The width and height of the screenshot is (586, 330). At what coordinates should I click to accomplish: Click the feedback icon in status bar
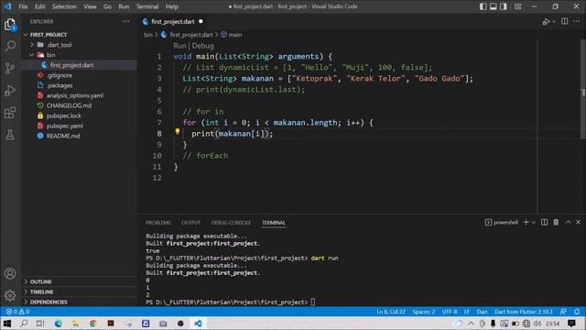564,312
